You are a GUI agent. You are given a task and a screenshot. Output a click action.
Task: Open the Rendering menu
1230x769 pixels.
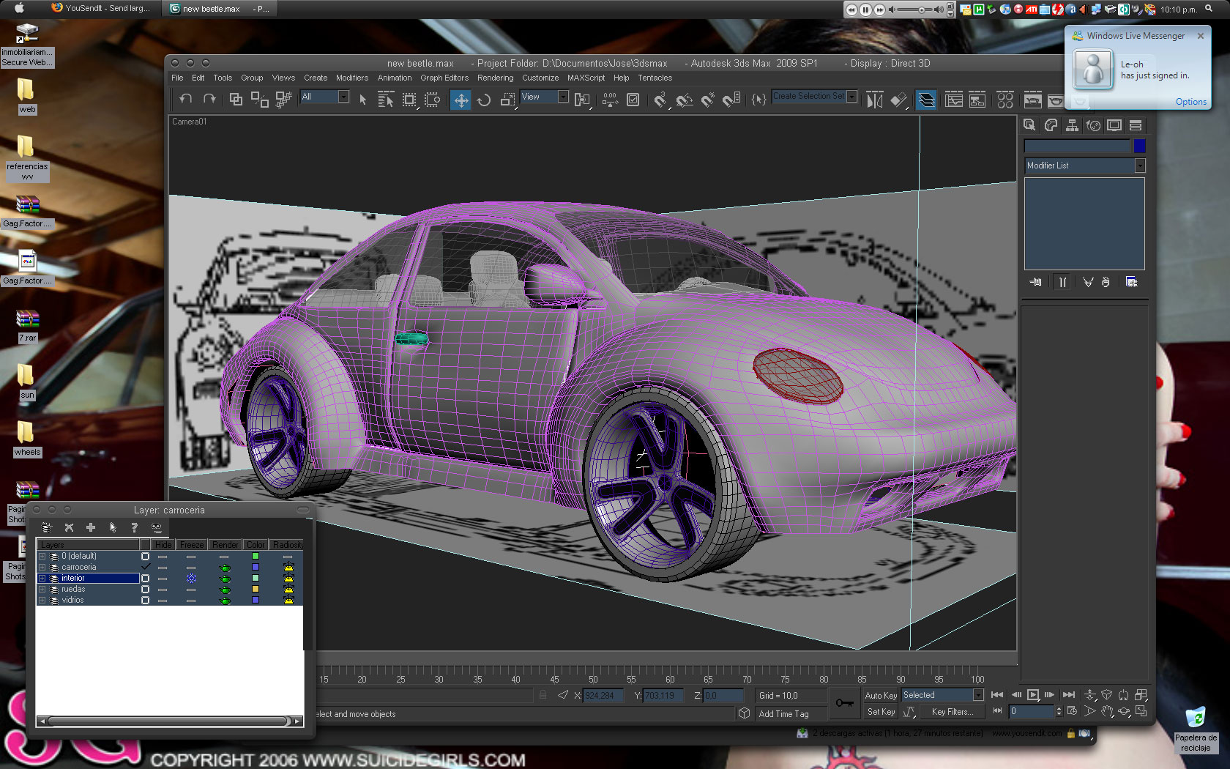click(x=495, y=78)
